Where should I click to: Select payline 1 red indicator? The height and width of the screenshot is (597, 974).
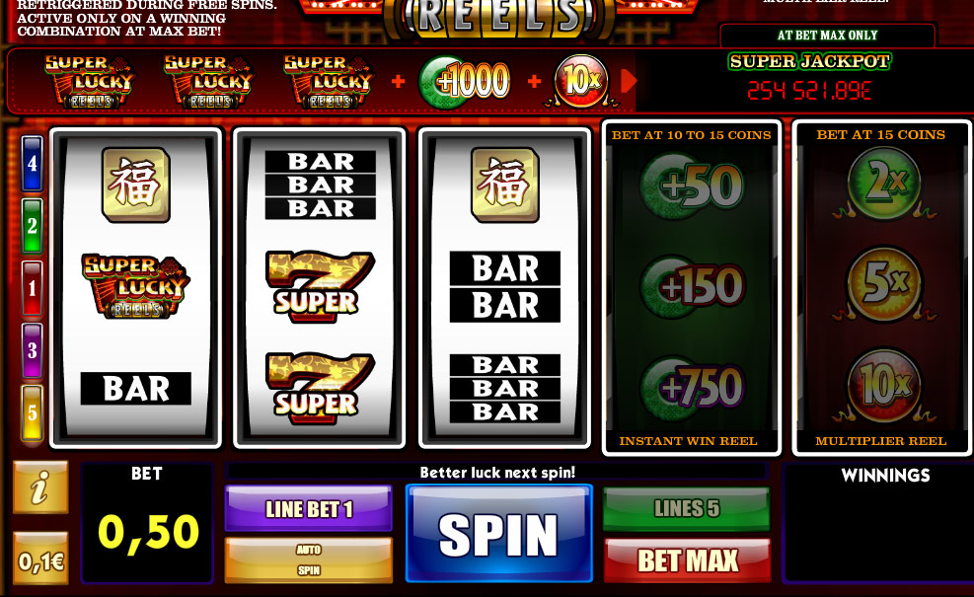click(32, 288)
